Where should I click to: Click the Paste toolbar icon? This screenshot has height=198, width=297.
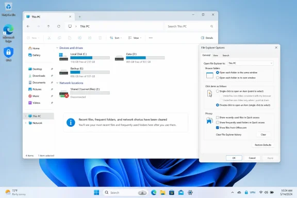[x=70, y=38]
